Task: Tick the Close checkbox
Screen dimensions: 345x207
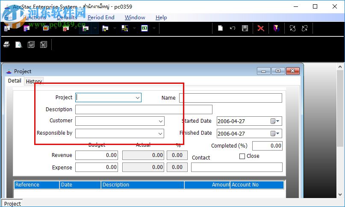Action: pyautogui.click(x=242, y=156)
